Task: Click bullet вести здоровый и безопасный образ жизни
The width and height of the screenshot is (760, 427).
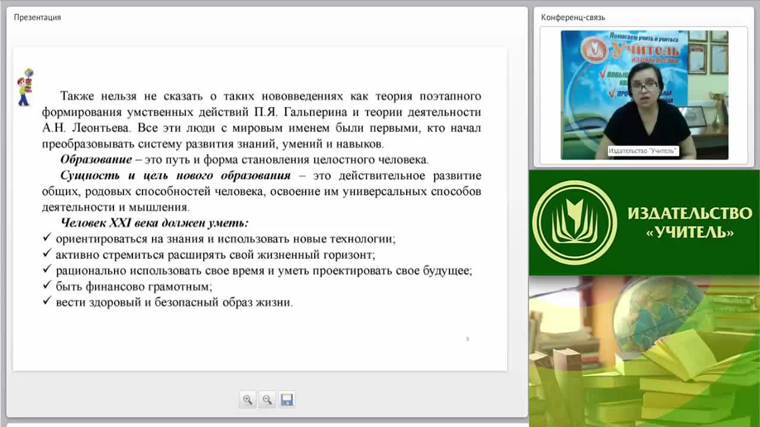Action: 168,302
